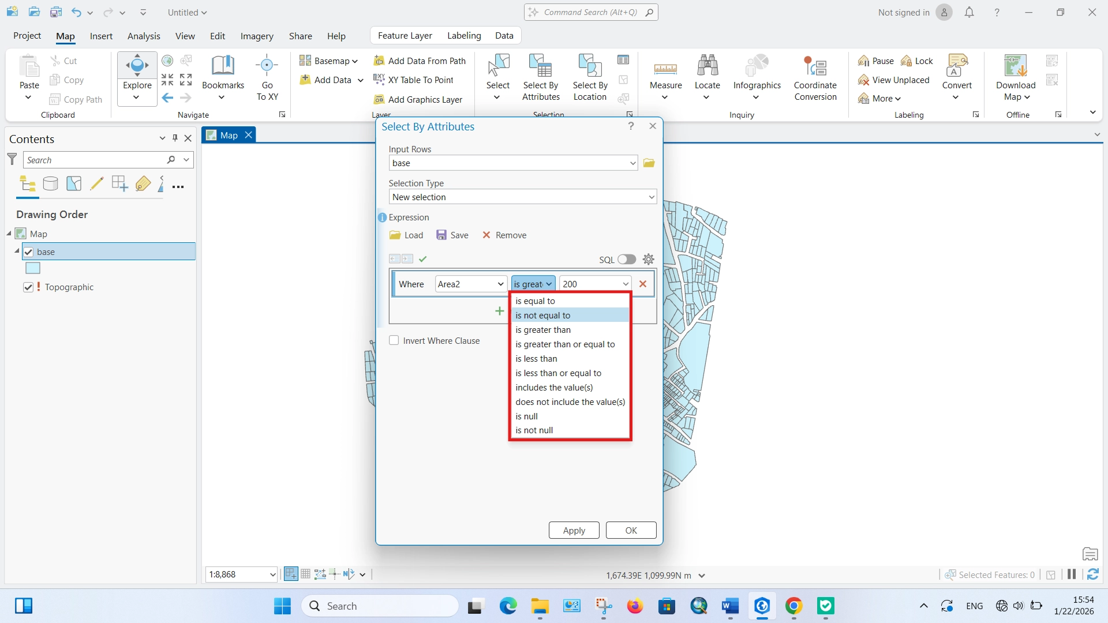Viewport: 1108px width, 623px height.
Task: Delete the Where clause with red X
Action: tap(642, 284)
